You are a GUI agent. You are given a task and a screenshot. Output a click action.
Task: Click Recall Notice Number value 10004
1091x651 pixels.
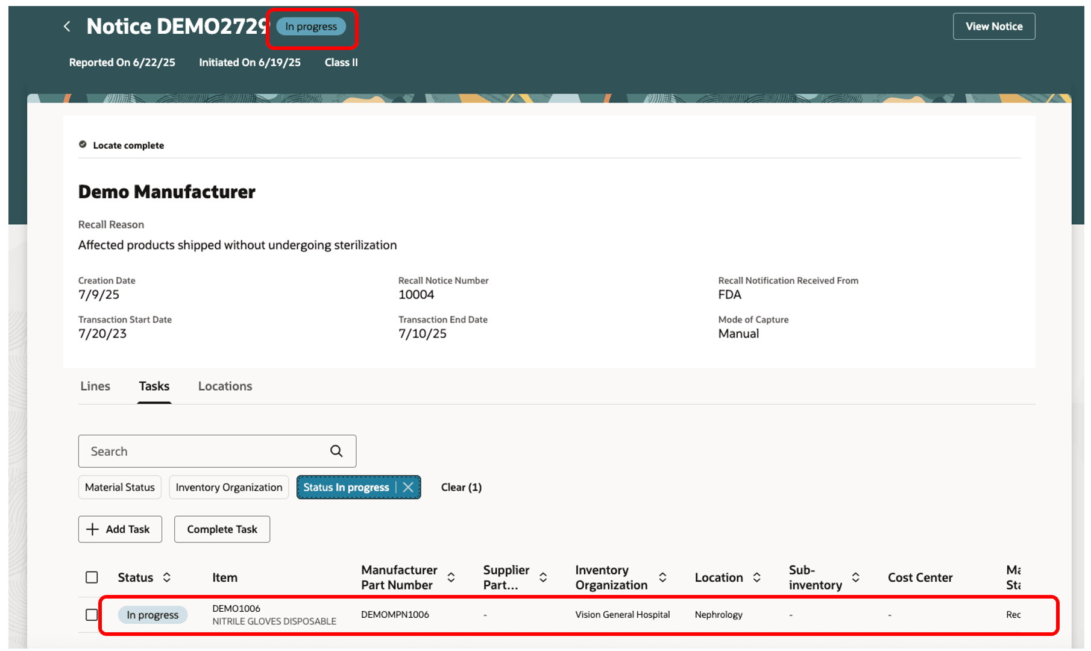click(x=417, y=295)
